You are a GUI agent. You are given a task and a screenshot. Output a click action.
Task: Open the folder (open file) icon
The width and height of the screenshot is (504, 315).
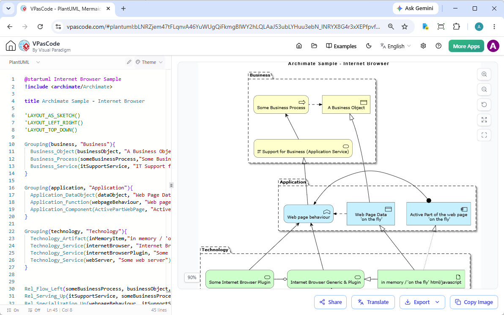point(314,46)
